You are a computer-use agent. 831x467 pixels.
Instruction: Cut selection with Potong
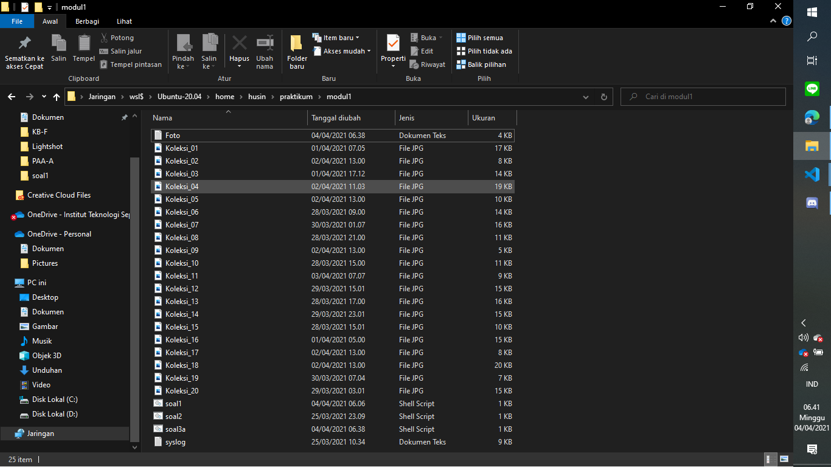(x=117, y=38)
